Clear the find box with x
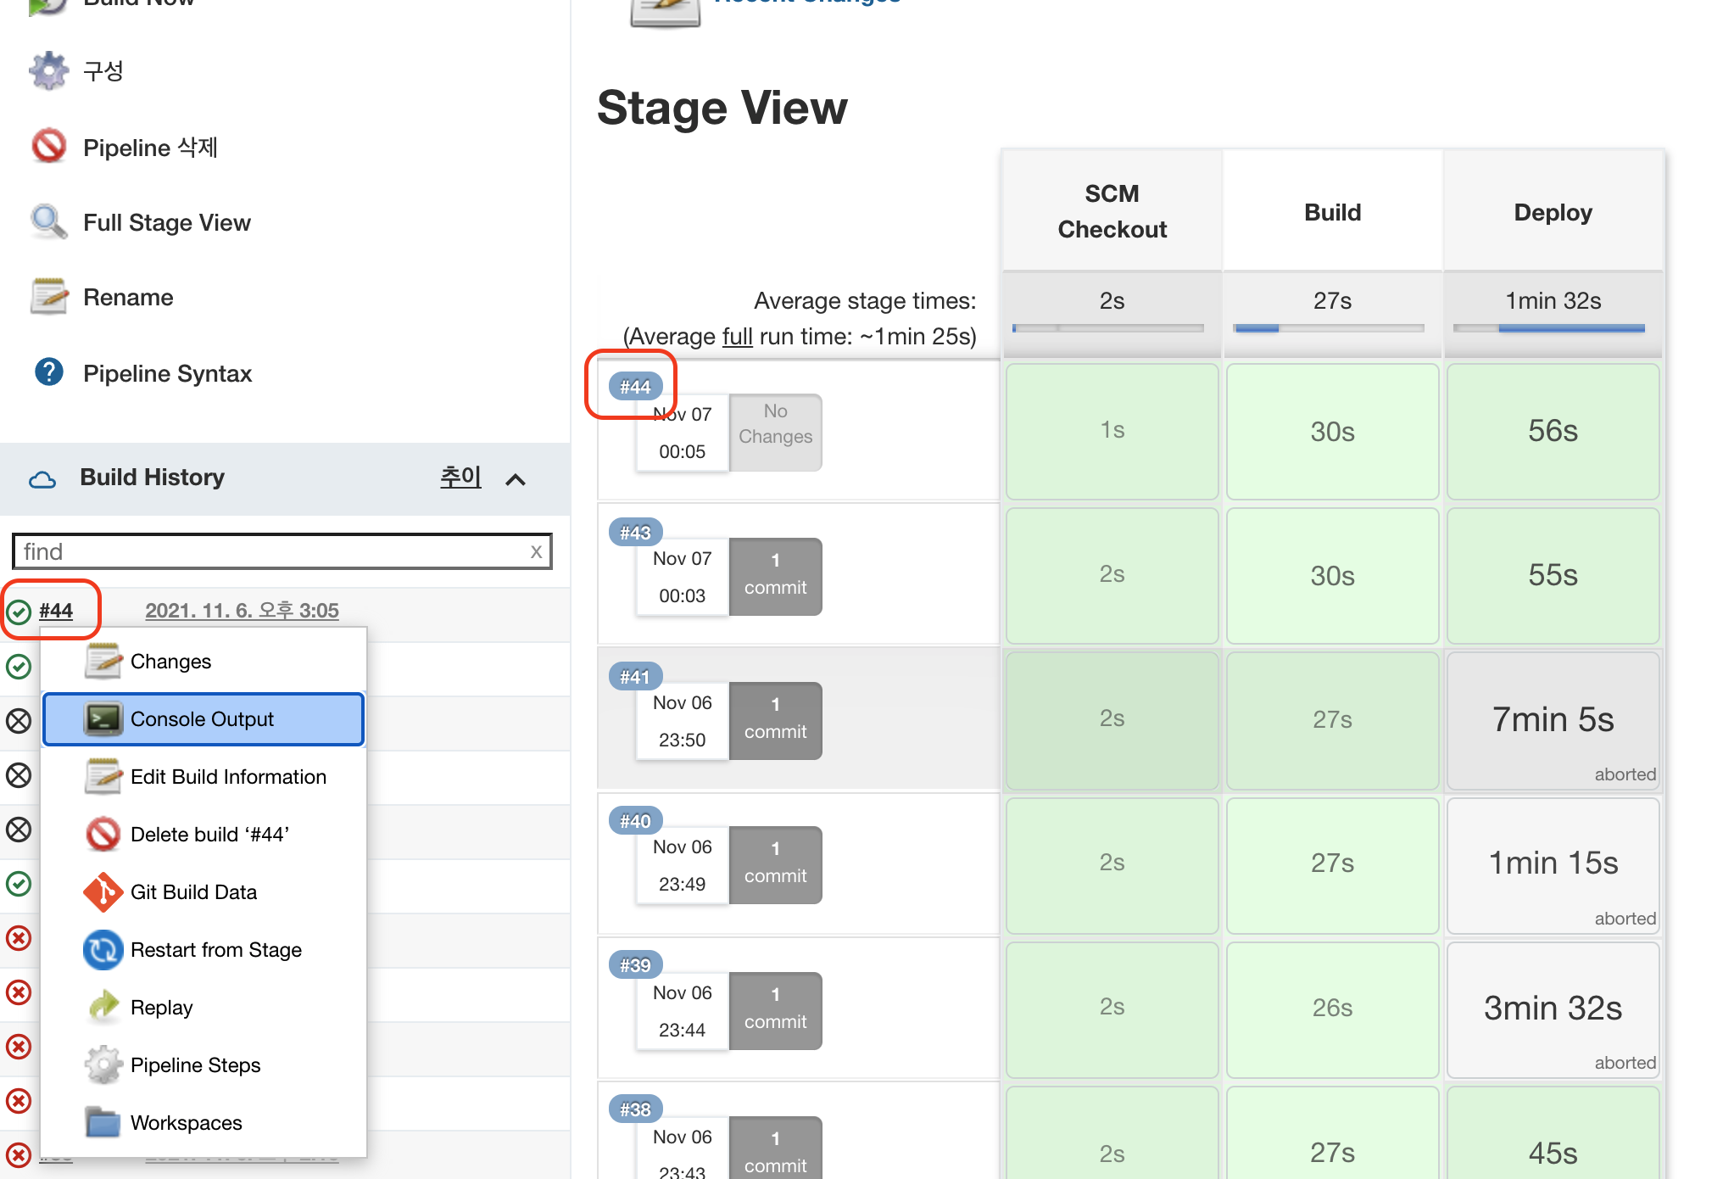Viewport: 1723px width, 1179px height. pyautogui.click(x=536, y=551)
